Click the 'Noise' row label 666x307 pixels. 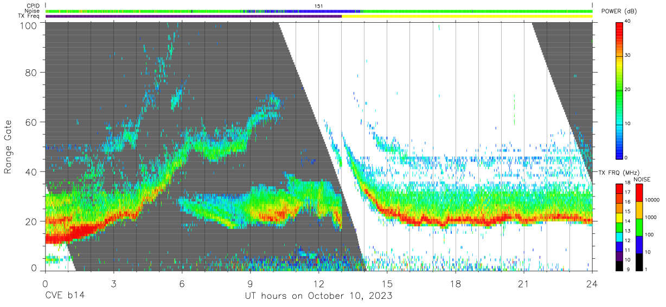tap(32, 11)
